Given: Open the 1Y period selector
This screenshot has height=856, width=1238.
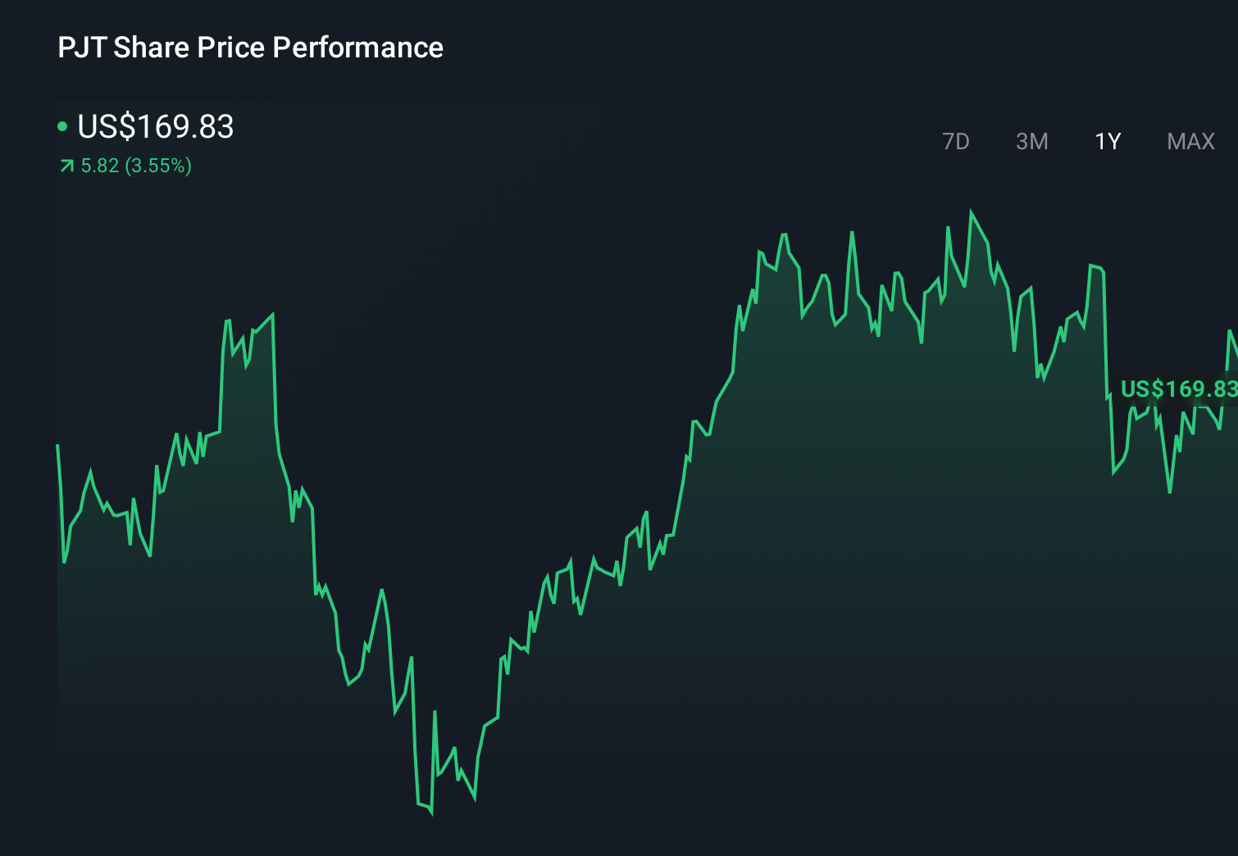Looking at the screenshot, I should [x=1107, y=141].
